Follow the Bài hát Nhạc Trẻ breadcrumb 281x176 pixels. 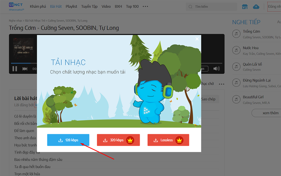(x=35, y=21)
